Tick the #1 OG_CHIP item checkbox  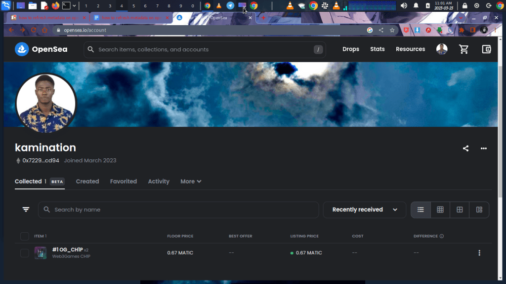pos(25,253)
